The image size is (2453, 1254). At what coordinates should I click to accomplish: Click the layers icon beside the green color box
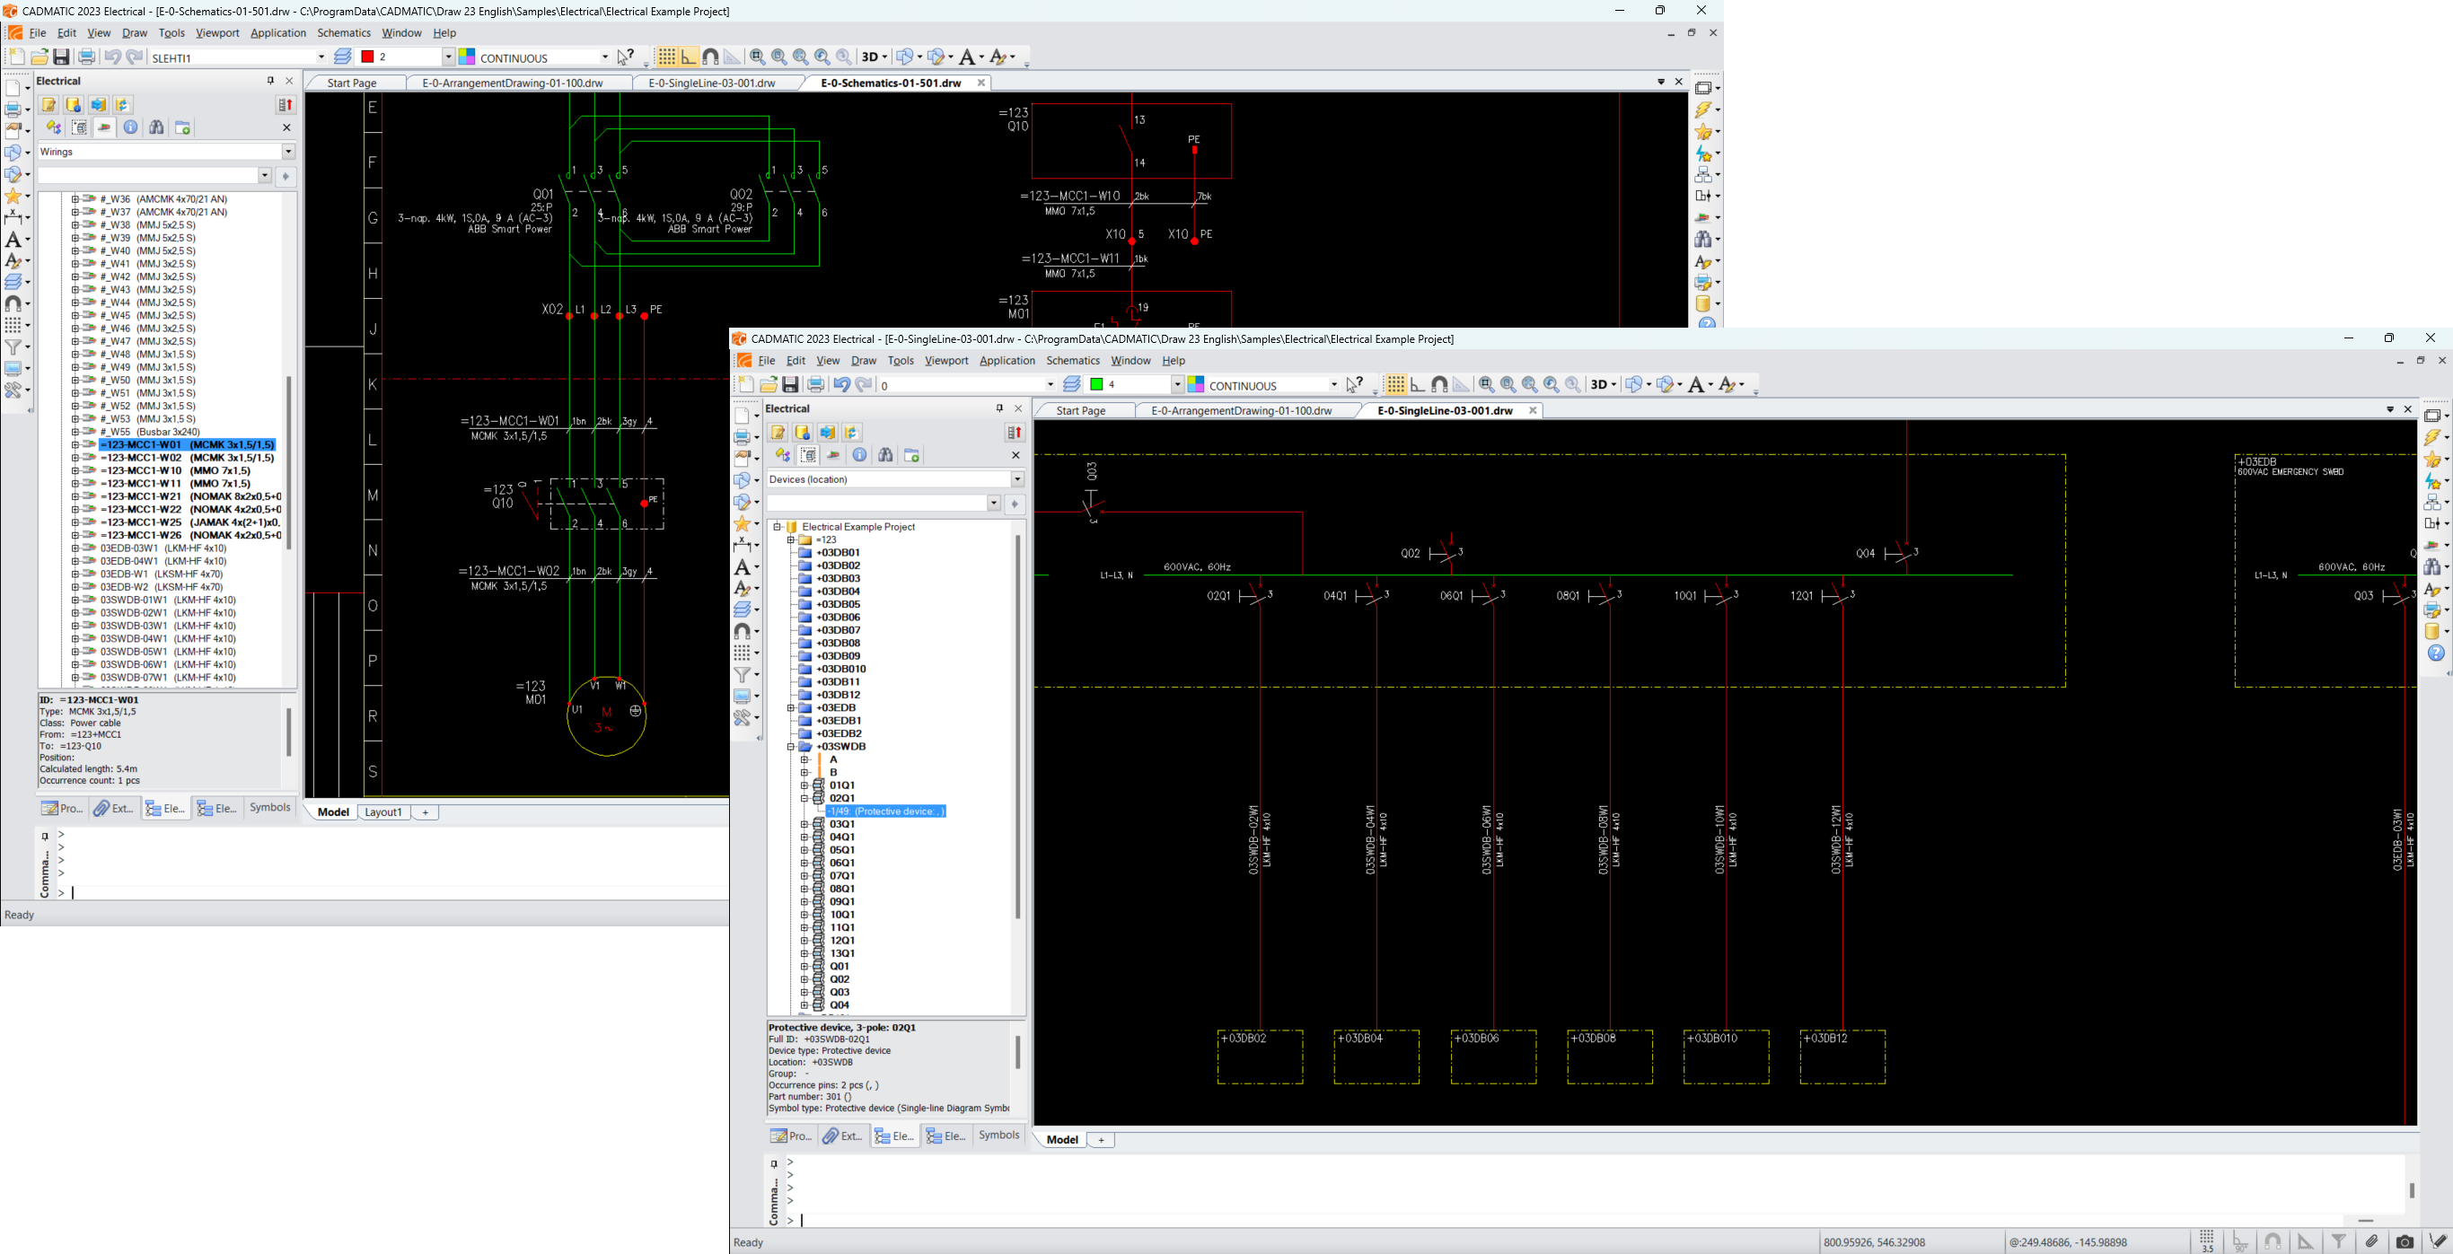click(x=1071, y=385)
